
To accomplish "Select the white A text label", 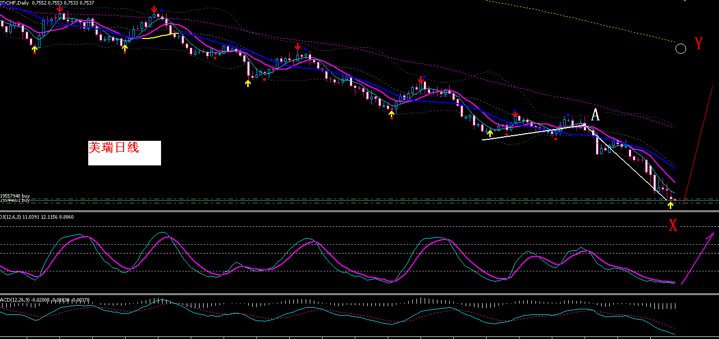I will pos(595,115).
